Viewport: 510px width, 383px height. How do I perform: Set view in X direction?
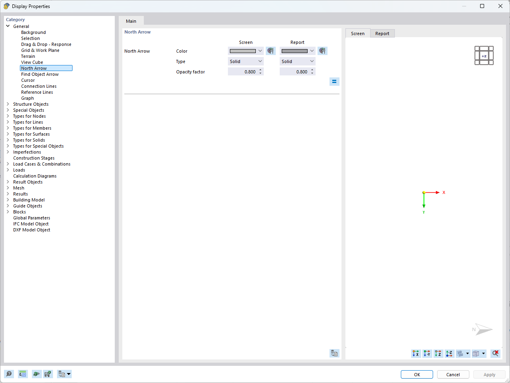tap(416, 353)
